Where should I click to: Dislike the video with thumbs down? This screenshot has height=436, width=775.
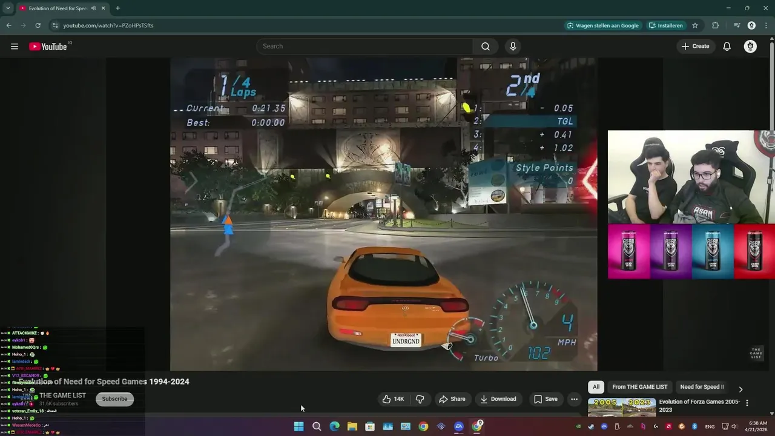click(420, 399)
